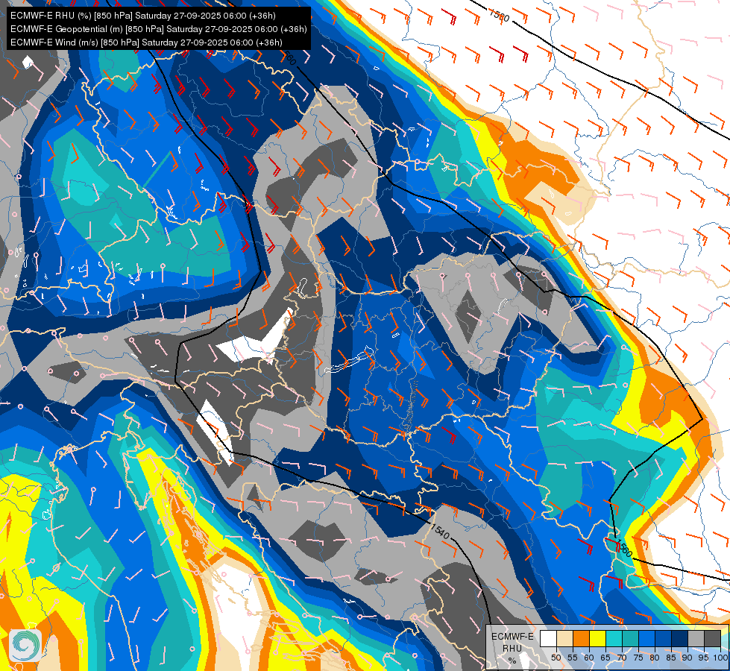730x671 pixels.
Task: Click the 1560 contour label near the bottom right
Action: point(623,549)
